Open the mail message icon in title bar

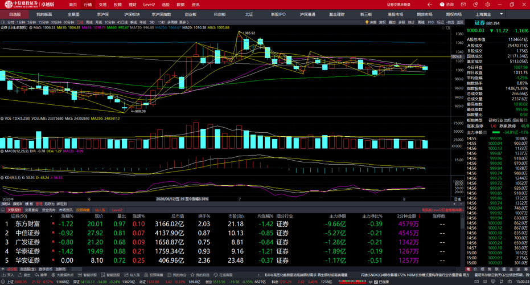463,5
